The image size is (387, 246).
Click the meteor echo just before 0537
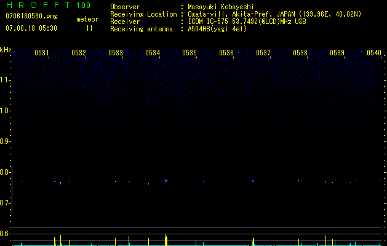click(x=253, y=181)
